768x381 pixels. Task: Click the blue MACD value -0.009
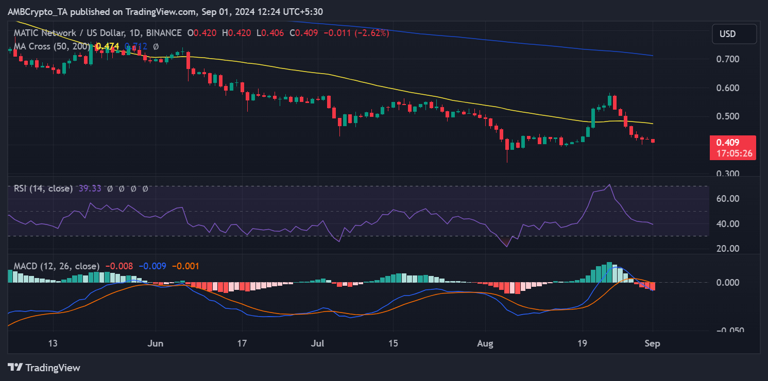[152, 266]
